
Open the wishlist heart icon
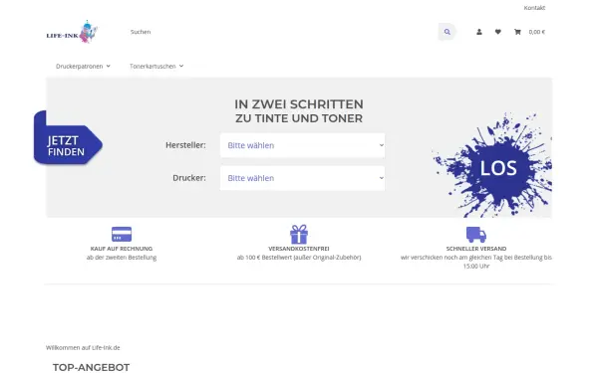point(497,32)
